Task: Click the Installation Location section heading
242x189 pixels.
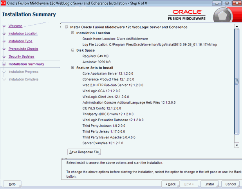Action: [x=93, y=33]
